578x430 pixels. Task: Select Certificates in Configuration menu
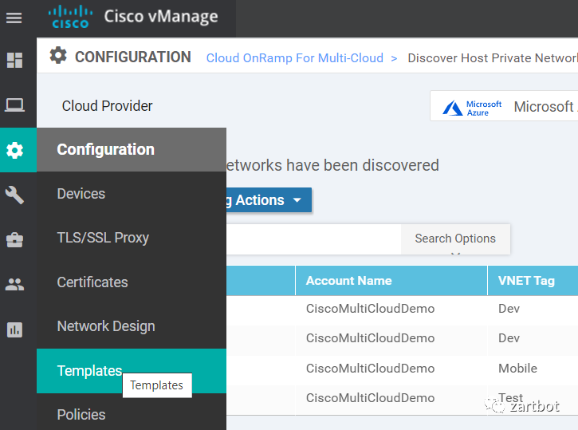tap(92, 282)
